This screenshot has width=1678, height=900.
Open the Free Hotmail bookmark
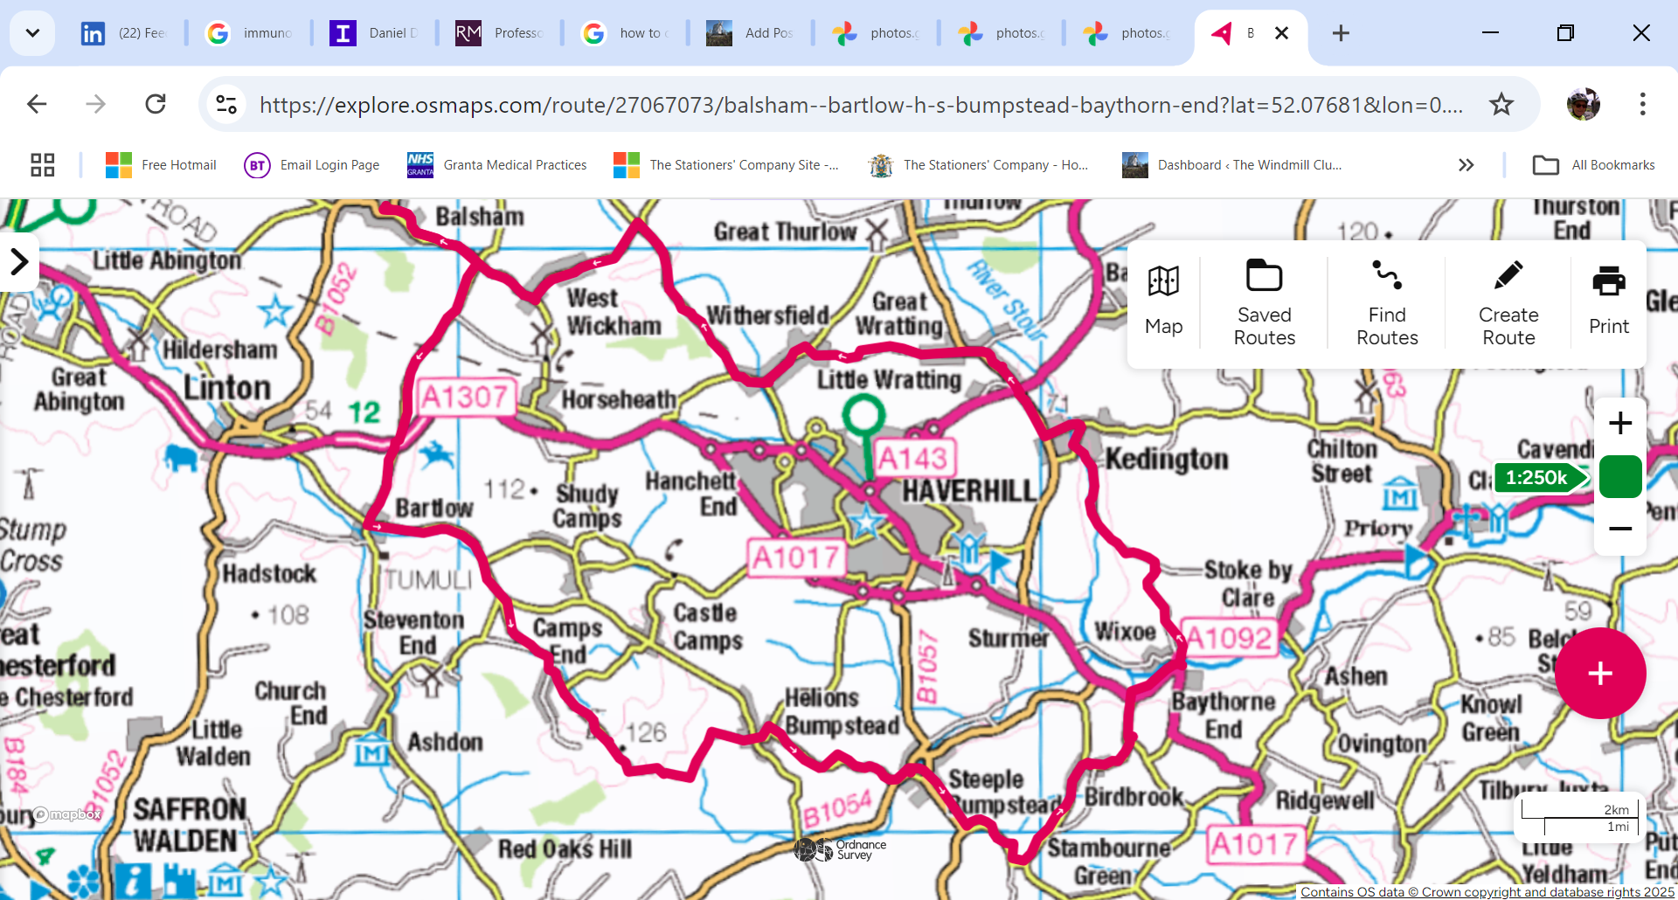[x=161, y=165]
